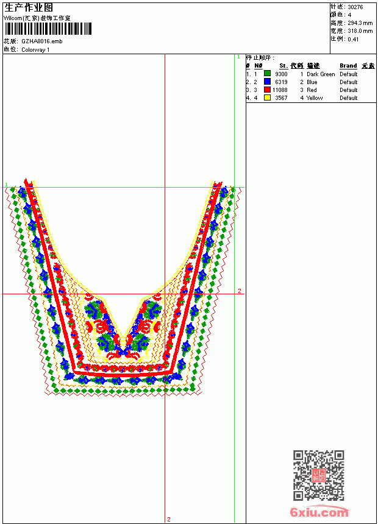Click the barcode under the studio name

click(48, 29)
